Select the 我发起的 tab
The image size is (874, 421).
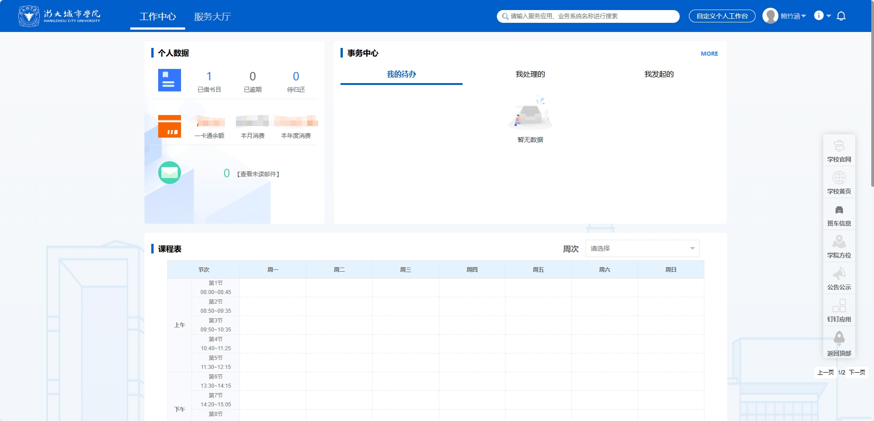click(x=659, y=74)
